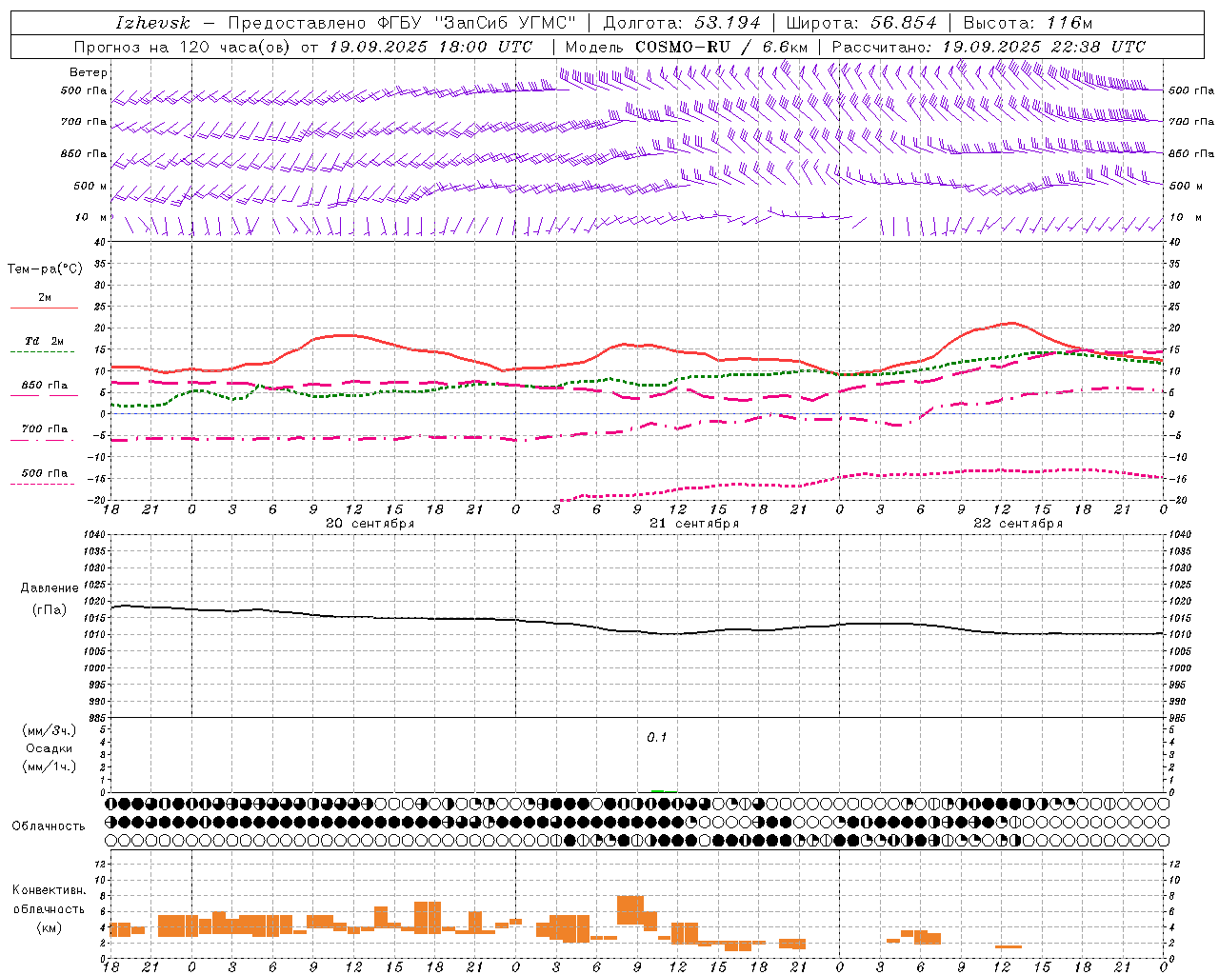This screenshot has width=1219, height=975.
Task: Select the 500 гПа temperature legend entry
Action: (x=45, y=473)
